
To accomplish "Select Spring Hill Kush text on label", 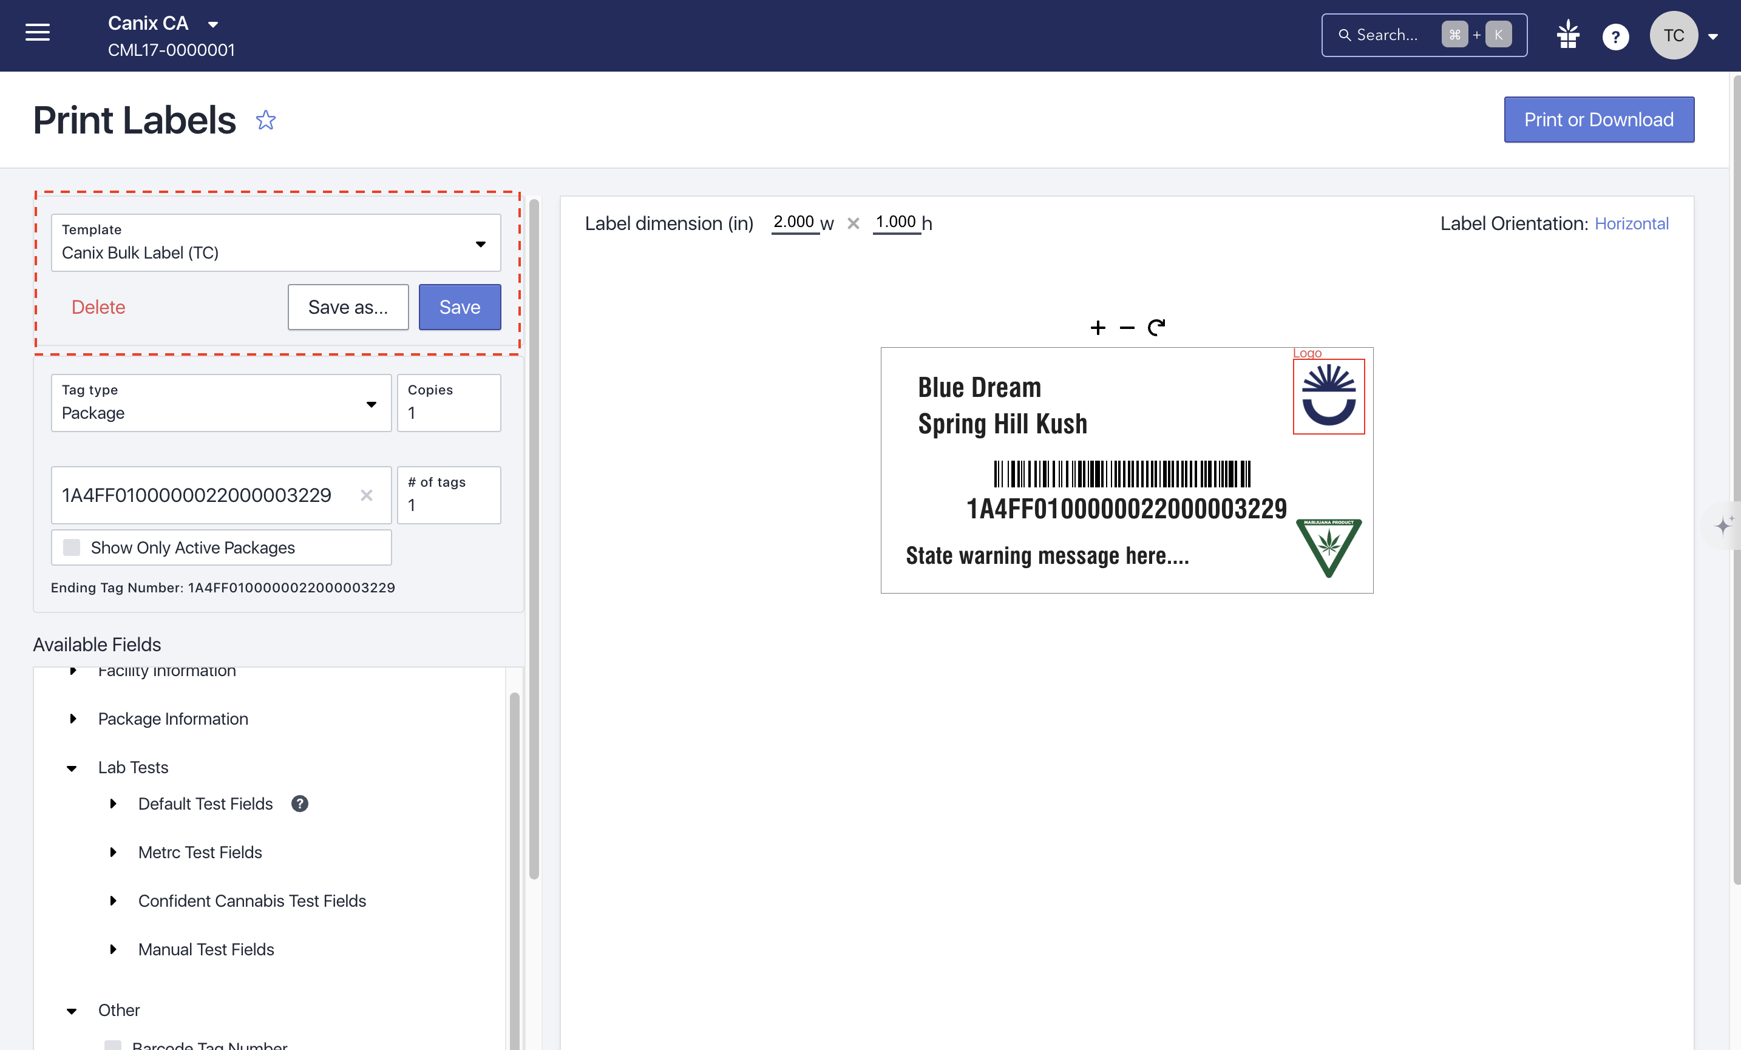I will pyautogui.click(x=1003, y=424).
